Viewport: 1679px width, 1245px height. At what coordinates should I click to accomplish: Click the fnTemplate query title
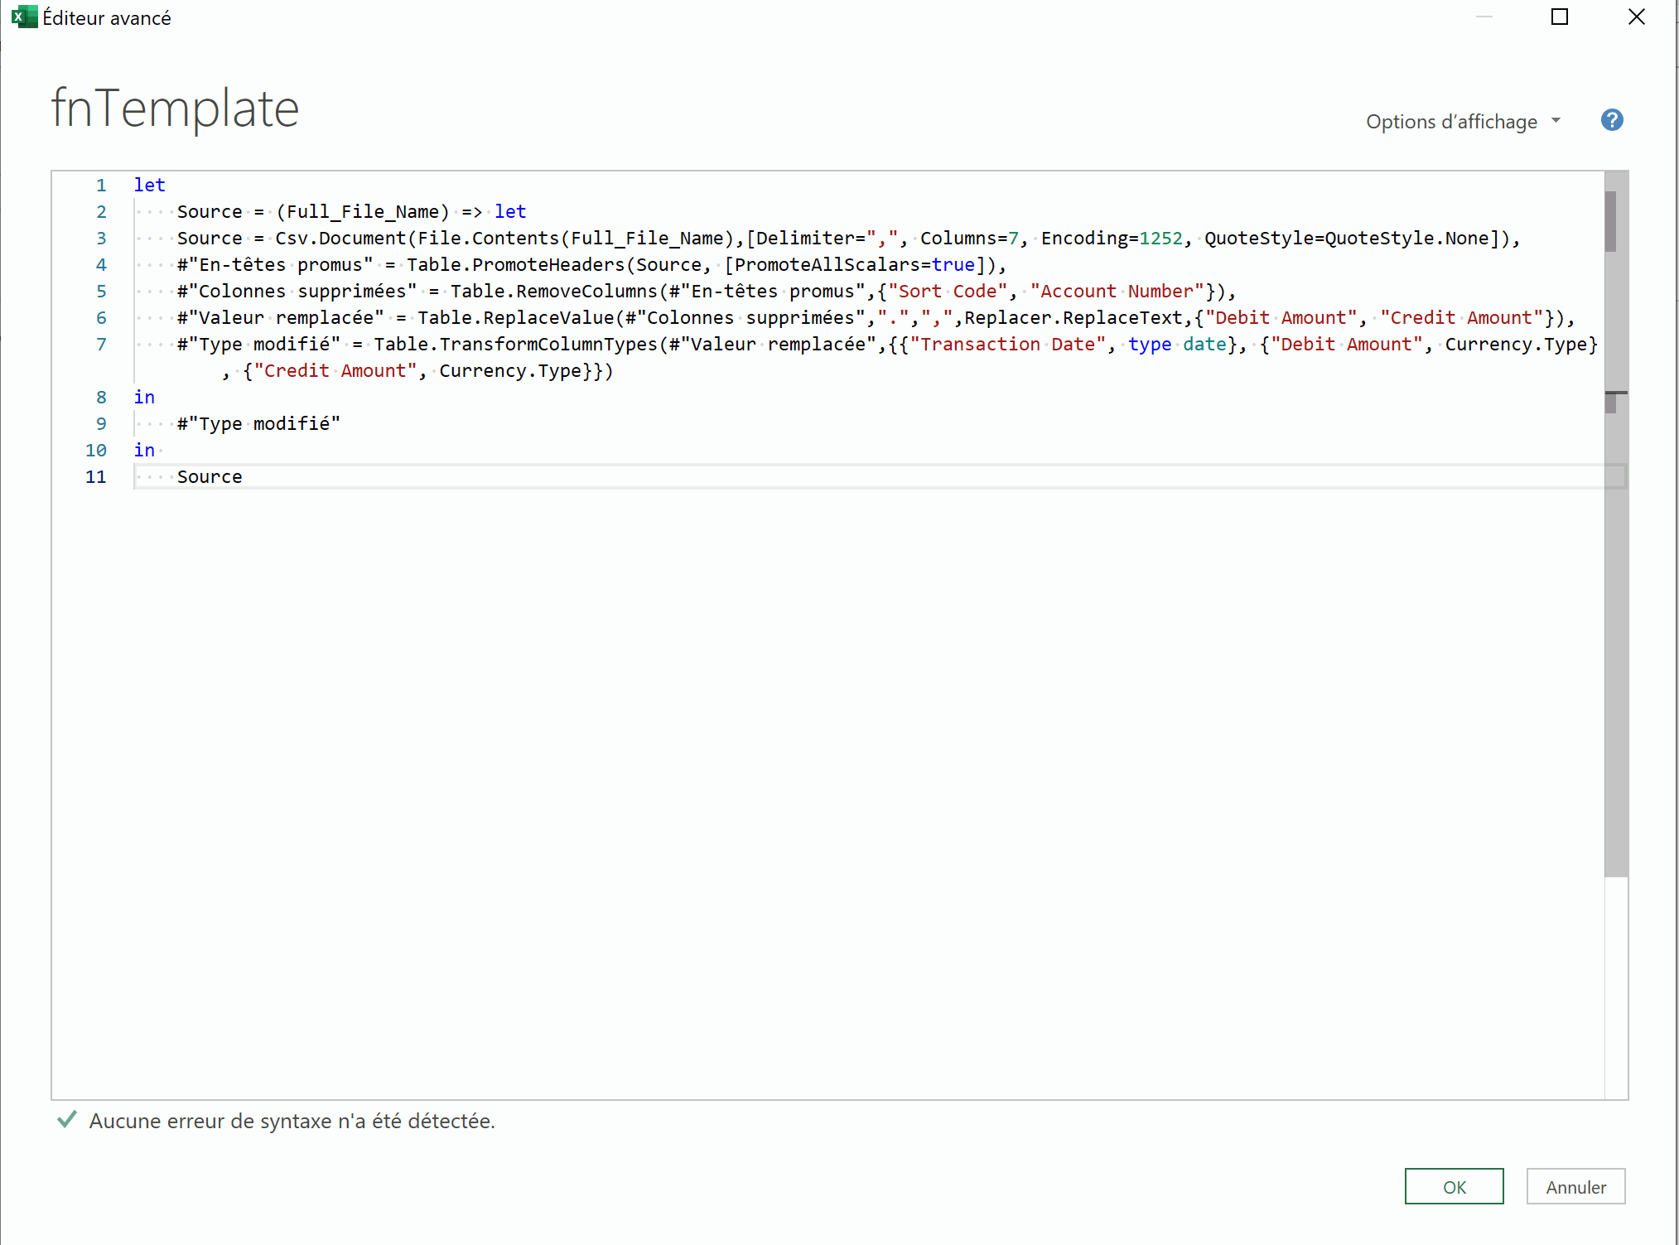click(x=175, y=109)
